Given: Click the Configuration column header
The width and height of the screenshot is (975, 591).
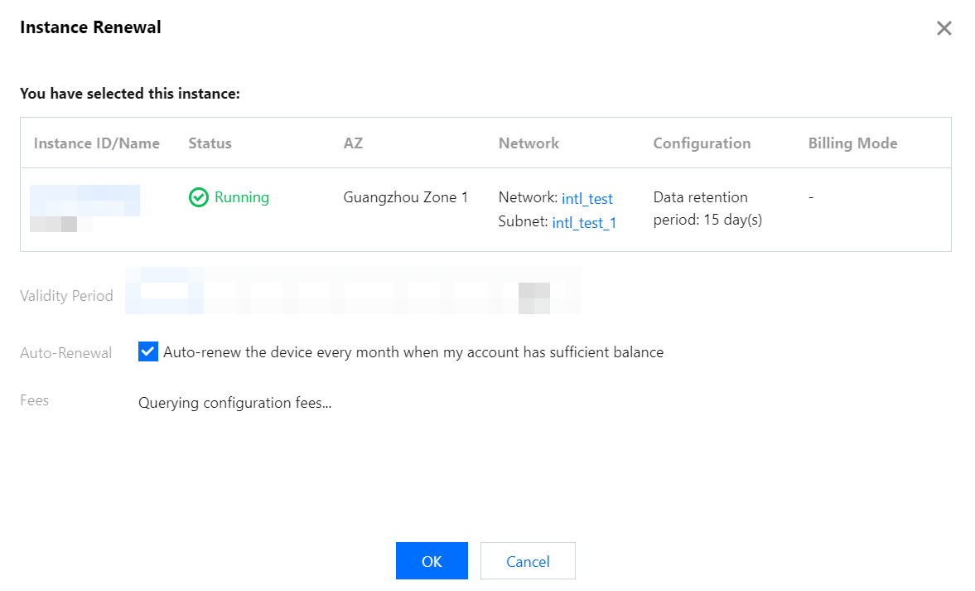Looking at the screenshot, I should (702, 143).
